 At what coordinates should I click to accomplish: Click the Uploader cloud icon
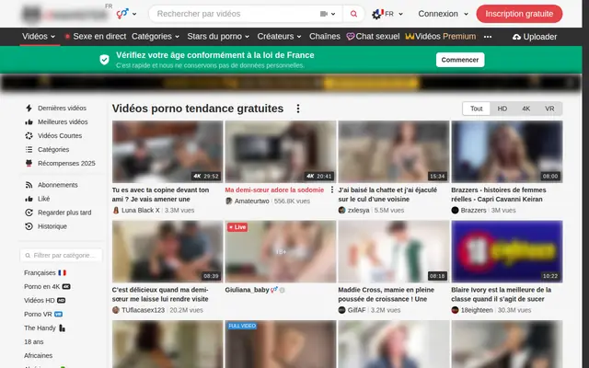pos(516,37)
